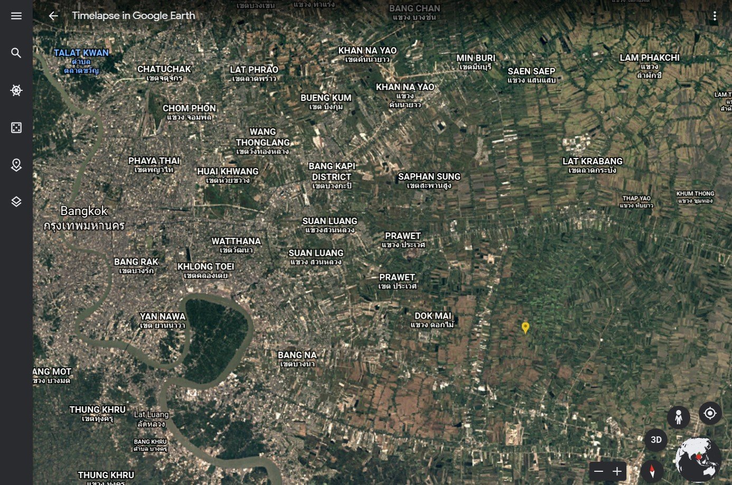Click the Talat Kwan blue label
732x485 pixels.
pyautogui.click(x=81, y=53)
